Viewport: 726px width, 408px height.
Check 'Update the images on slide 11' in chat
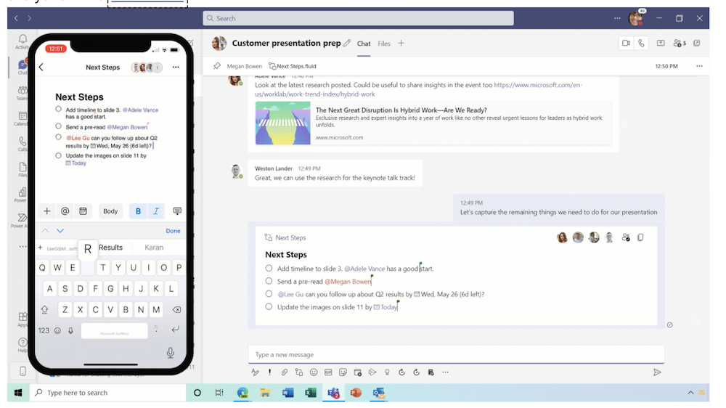[269, 306]
